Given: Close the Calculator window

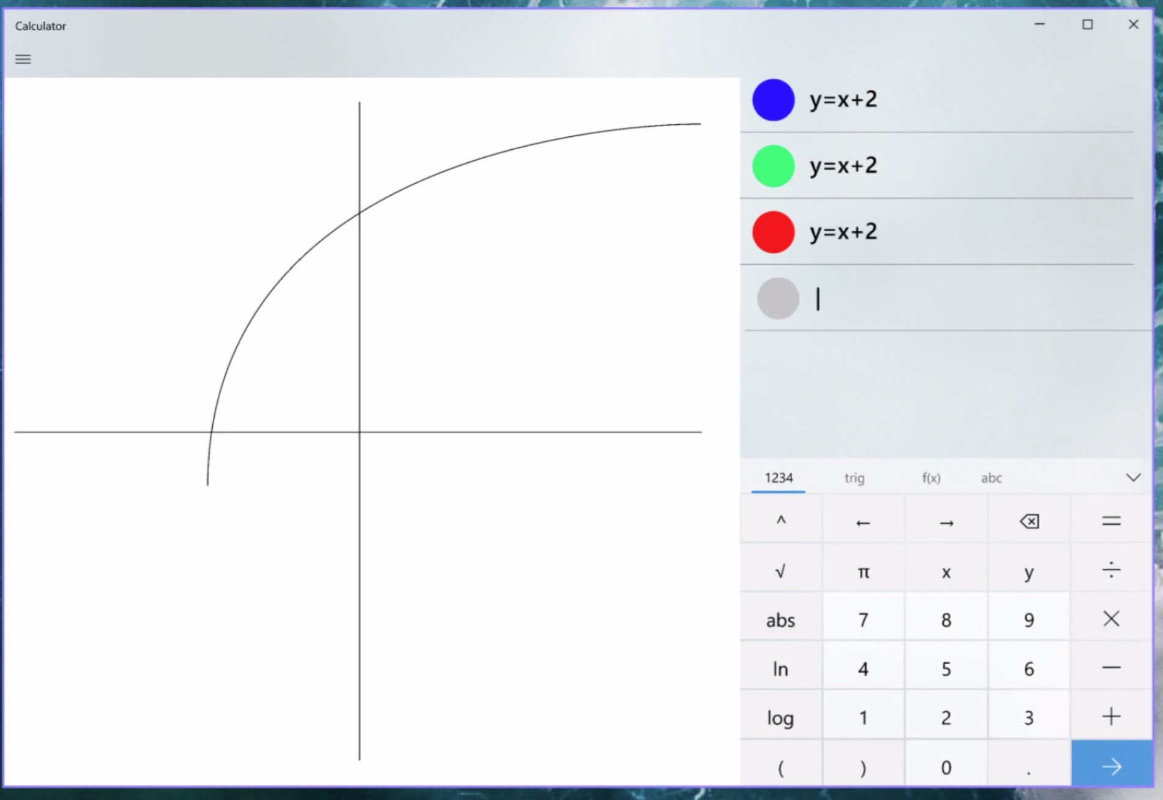Looking at the screenshot, I should pos(1133,24).
